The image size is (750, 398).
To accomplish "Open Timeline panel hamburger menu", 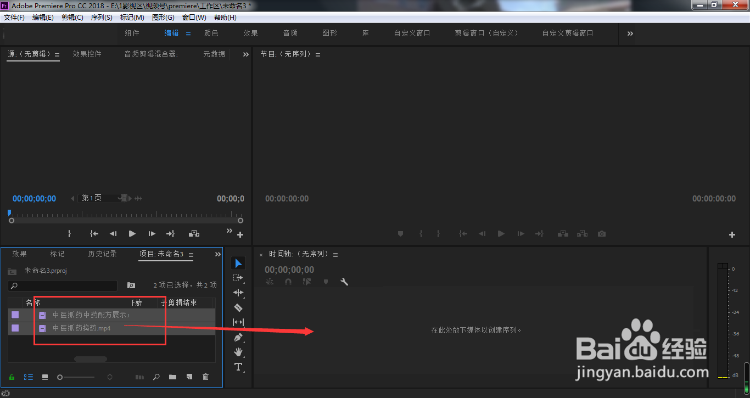I will pos(335,255).
